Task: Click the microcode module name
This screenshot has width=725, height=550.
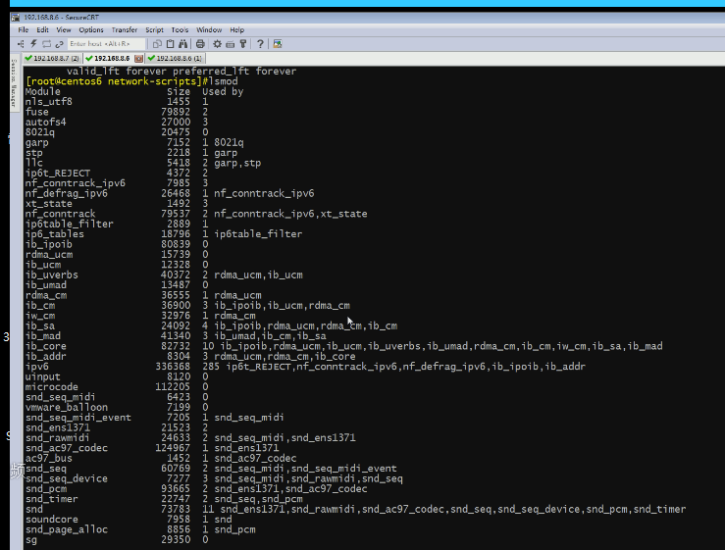Action: click(x=51, y=386)
